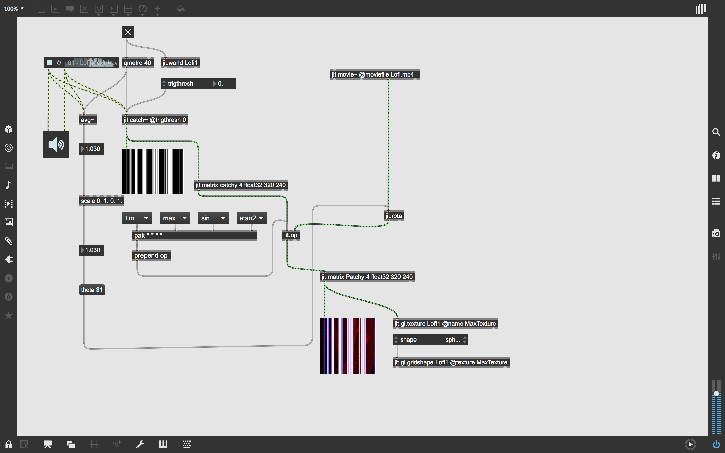Toggle the X toggle above qmetro
The height and width of the screenshot is (453, 725).
128,32
